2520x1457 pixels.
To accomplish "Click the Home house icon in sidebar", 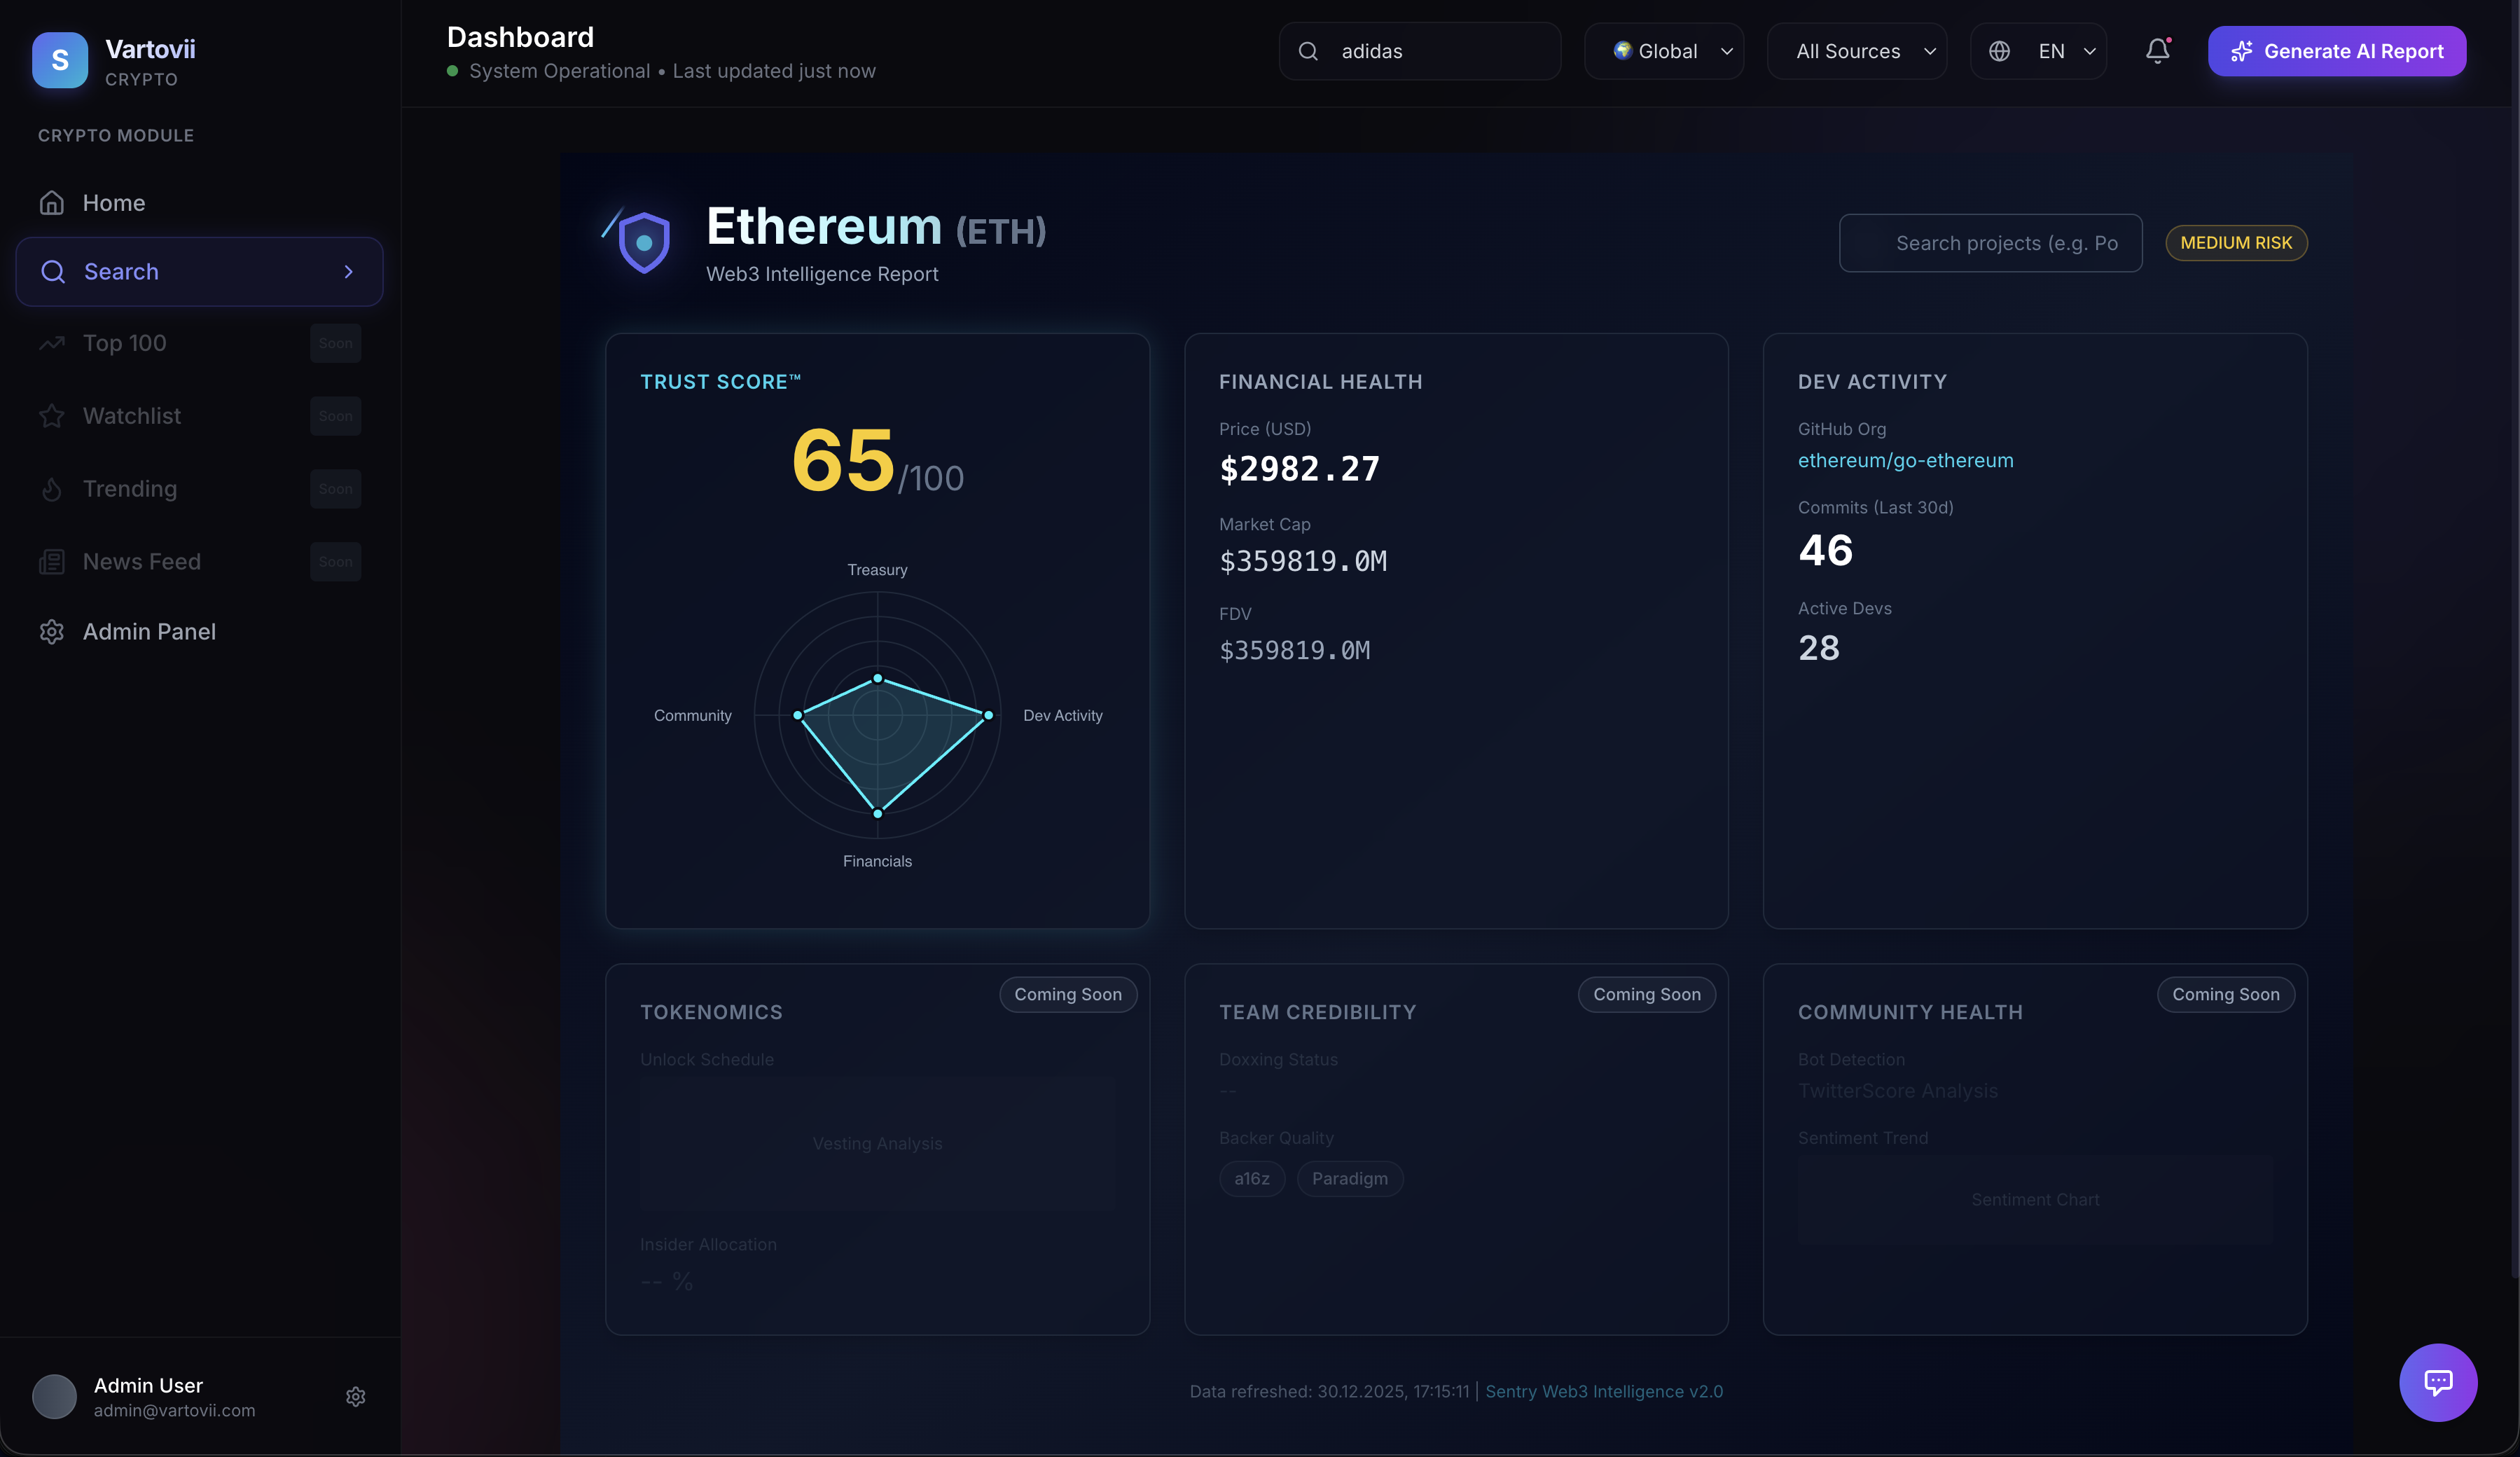I will coord(52,203).
